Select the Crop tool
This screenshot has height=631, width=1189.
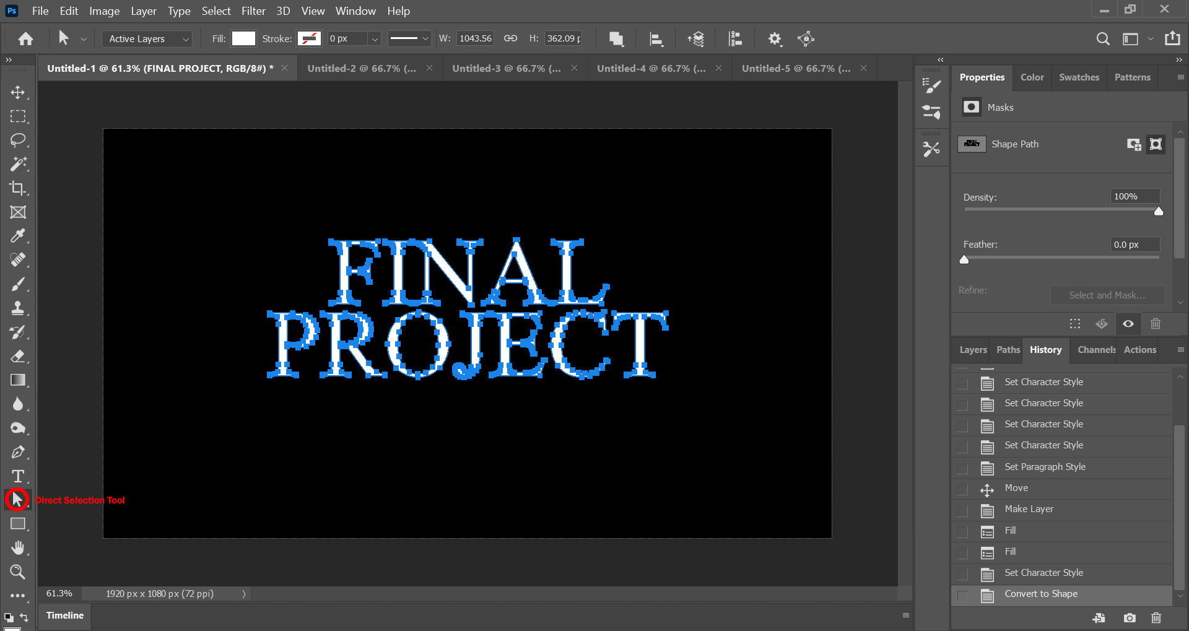click(x=17, y=188)
